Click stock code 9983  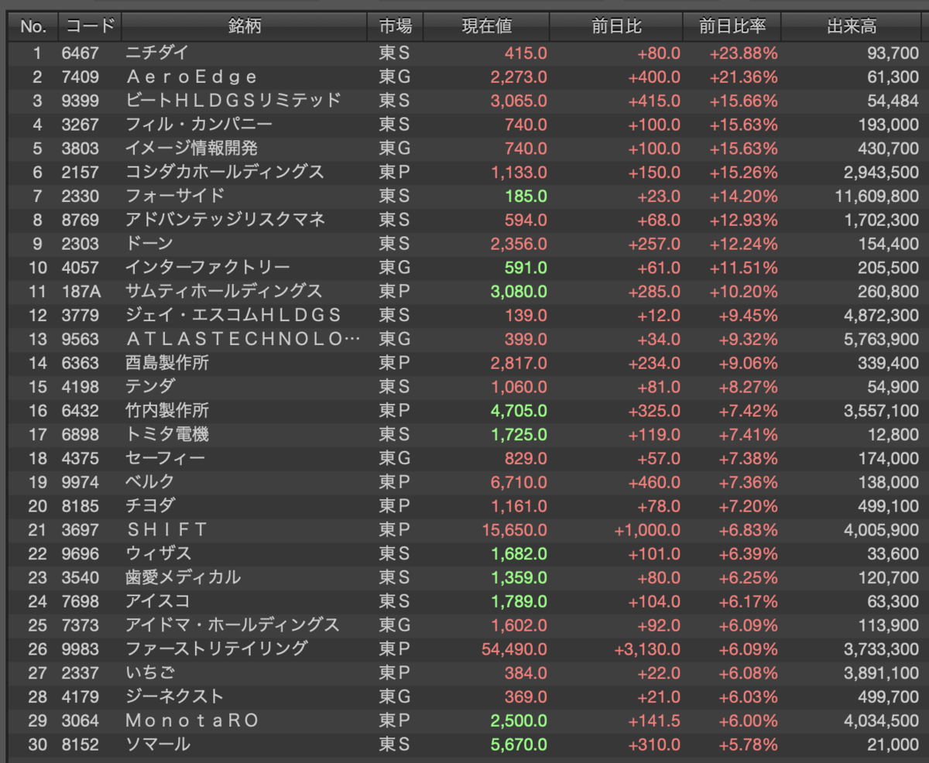click(81, 648)
